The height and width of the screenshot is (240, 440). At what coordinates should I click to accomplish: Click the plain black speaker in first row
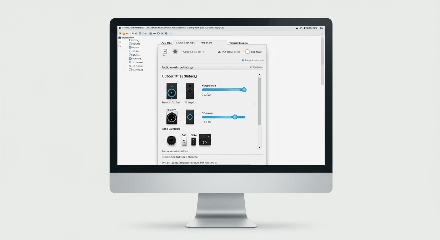point(190,91)
